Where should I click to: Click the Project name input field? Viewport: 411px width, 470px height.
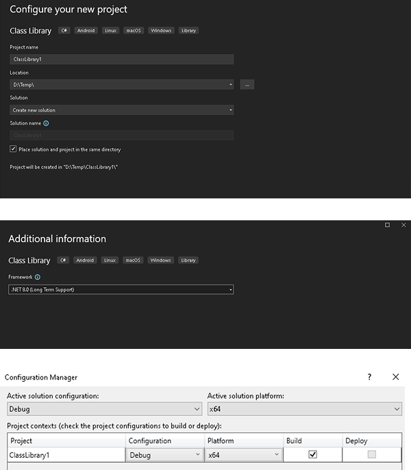pyautogui.click(x=121, y=60)
